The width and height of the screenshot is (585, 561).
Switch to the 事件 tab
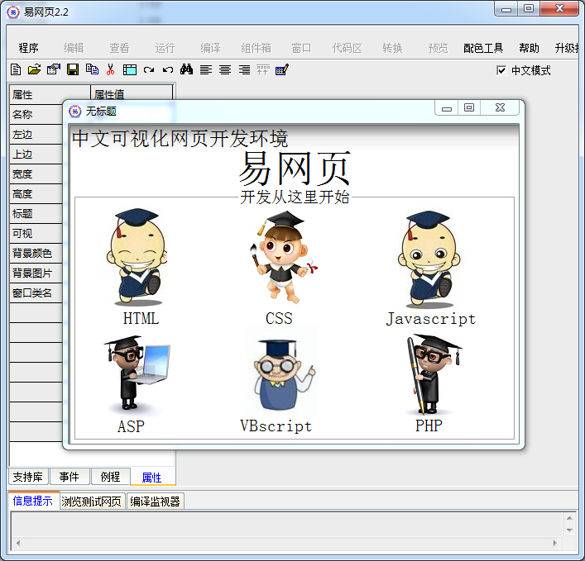pyautogui.click(x=70, y=477)
